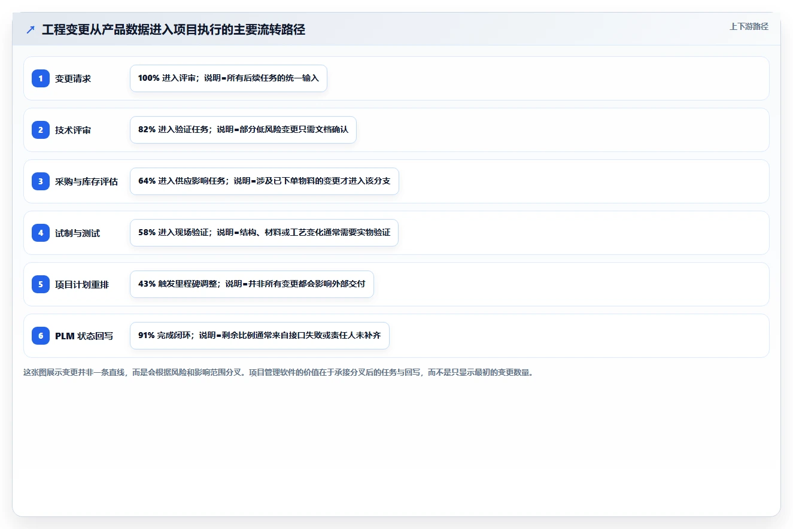Viewport: 793px width, 529px height.
Task: Open the 91% 完成闭环 description chip
Action: tap(260, 336)
